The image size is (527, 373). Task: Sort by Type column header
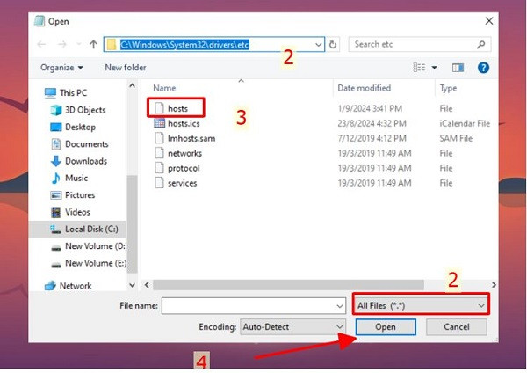tap(448, 88)
